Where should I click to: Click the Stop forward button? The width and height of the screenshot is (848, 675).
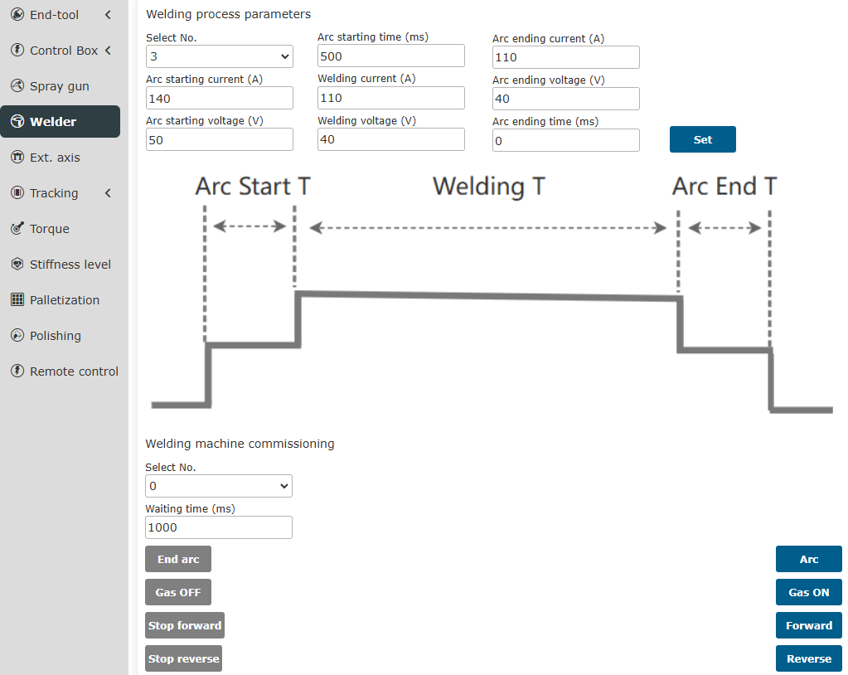tap(185, 626)
